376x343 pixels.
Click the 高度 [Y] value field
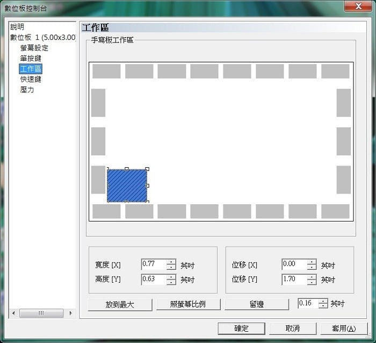[x=154, y=280]
